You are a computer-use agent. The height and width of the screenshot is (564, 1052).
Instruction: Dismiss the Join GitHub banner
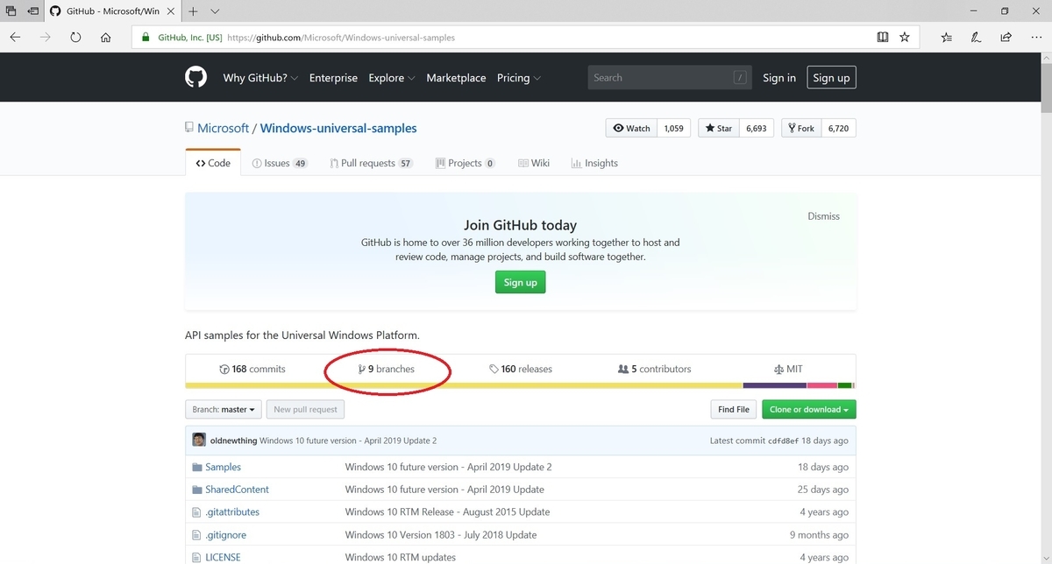click(x=823, y=216)
